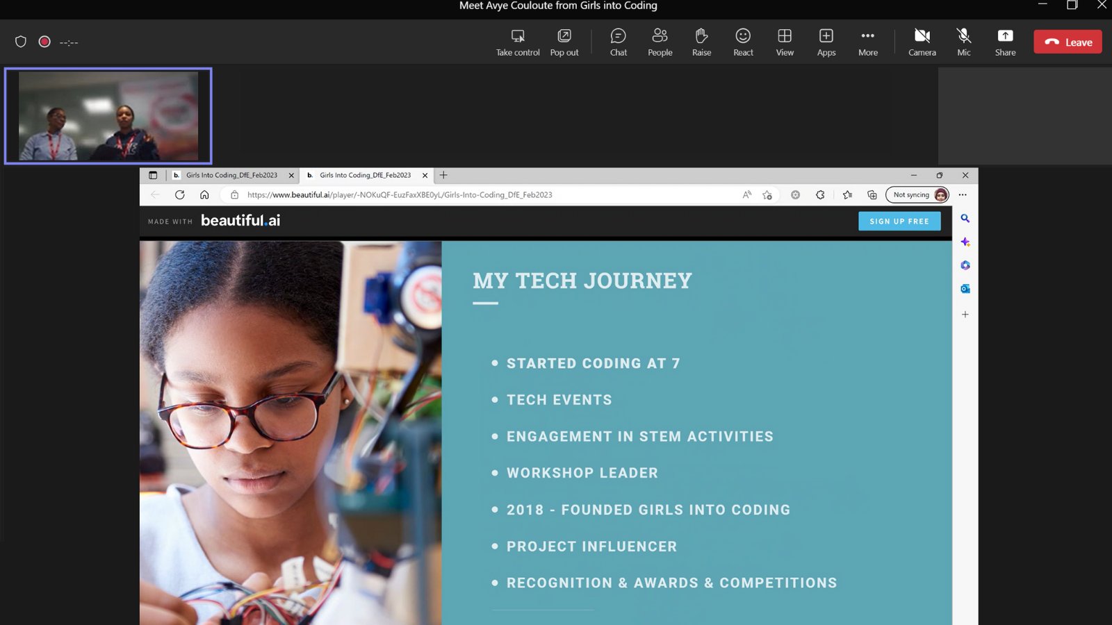Click ENGAGEMENT IN STEM ACTIVITIES text
Viewport: 1112px width, 625px height.
click(639, 436)
